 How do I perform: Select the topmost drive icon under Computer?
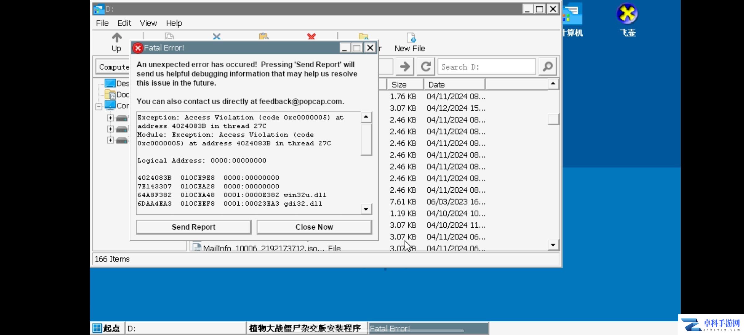122,118
